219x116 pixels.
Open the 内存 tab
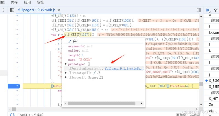pos(14,2)
